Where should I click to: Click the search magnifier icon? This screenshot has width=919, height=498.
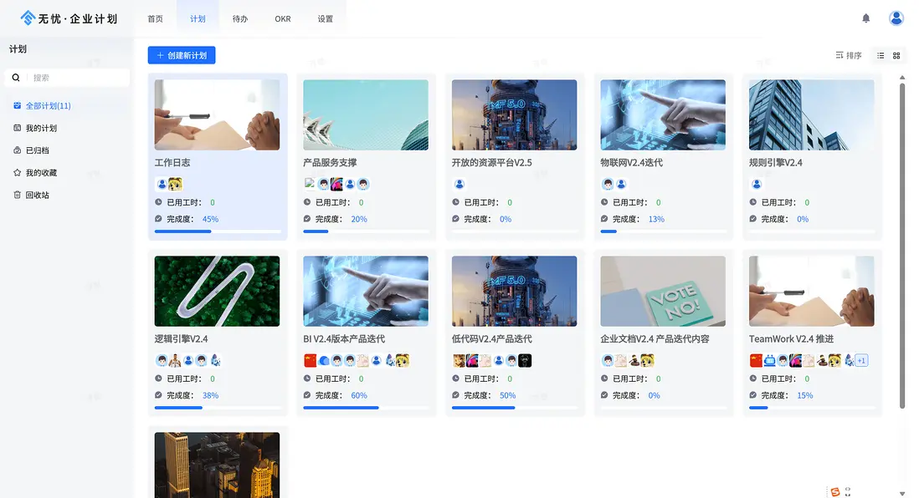coord(17,77)
